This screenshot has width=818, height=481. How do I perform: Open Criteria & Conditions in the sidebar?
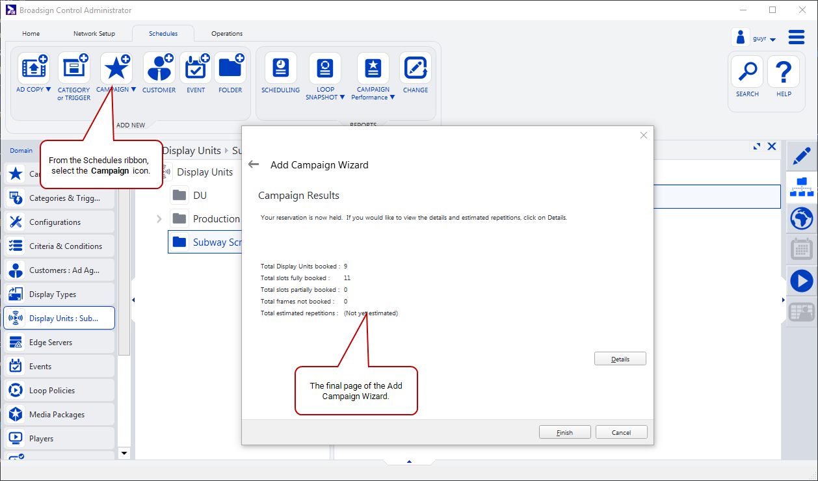59,246
